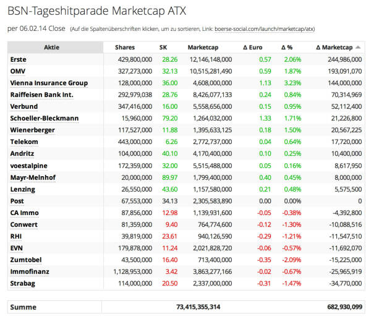This screenshot has height=317, width=371.
Task: Open the voestalpine stock link
Action: tap(29, 166)
